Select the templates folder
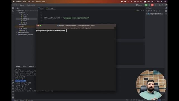The width and height of the screenshot is (179, 101). [x=23, y=25]
